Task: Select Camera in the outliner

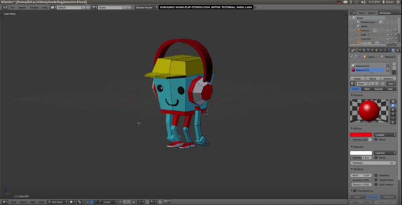Action: pyautogui.click(x=365, y=30)
